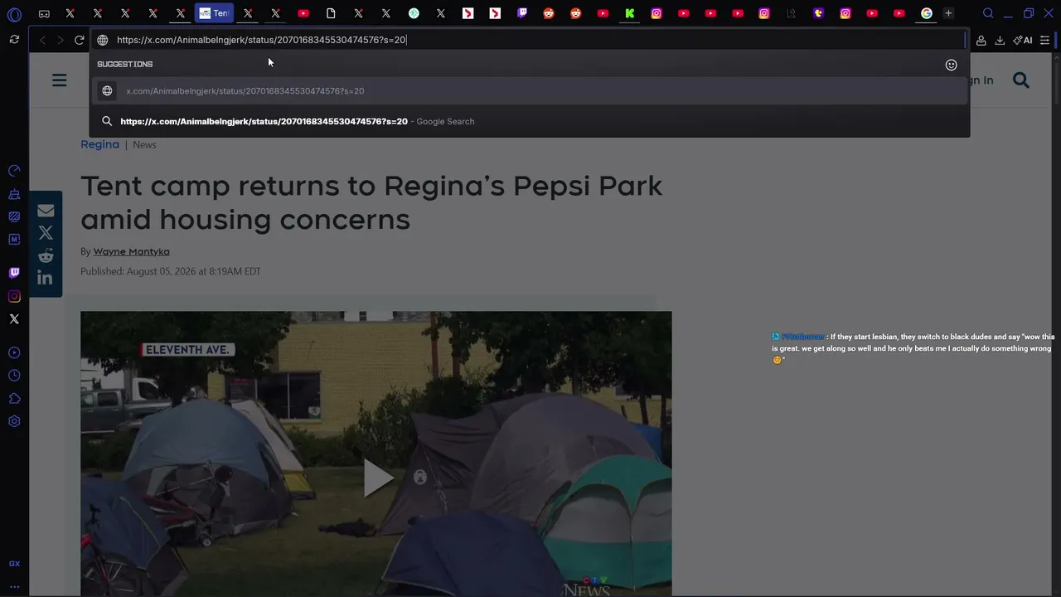This screenshot has width=1061, height=597.
Task: Switch to the active Tent news tab
Action: pos(214,13)
